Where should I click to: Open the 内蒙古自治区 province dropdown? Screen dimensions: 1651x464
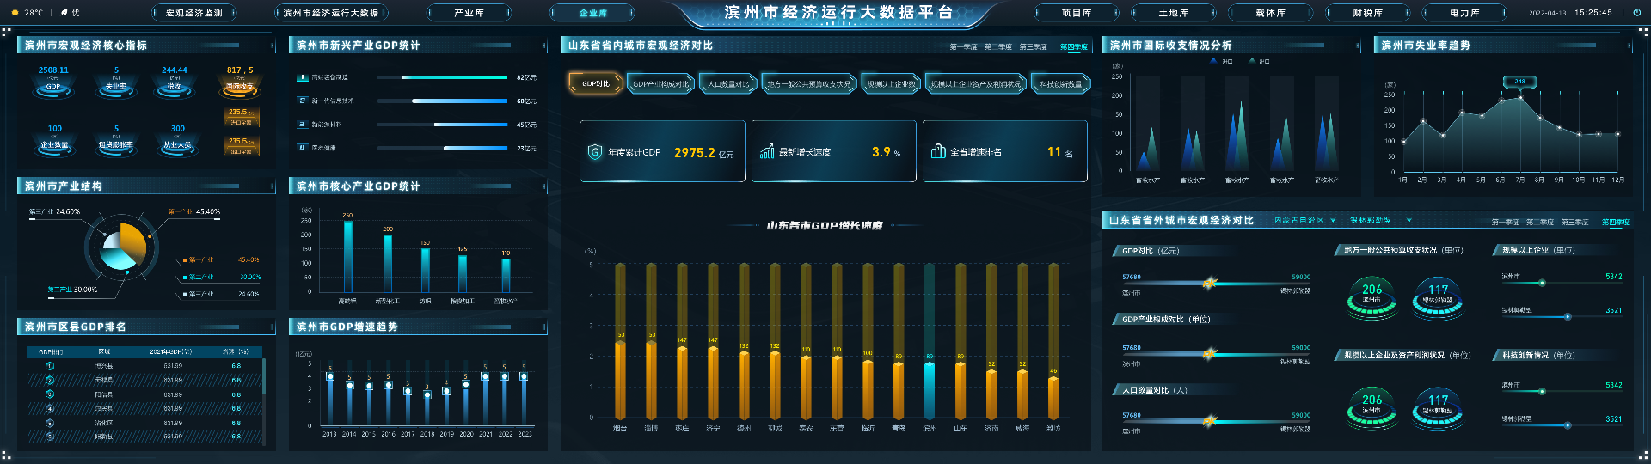coord(1304,221)
